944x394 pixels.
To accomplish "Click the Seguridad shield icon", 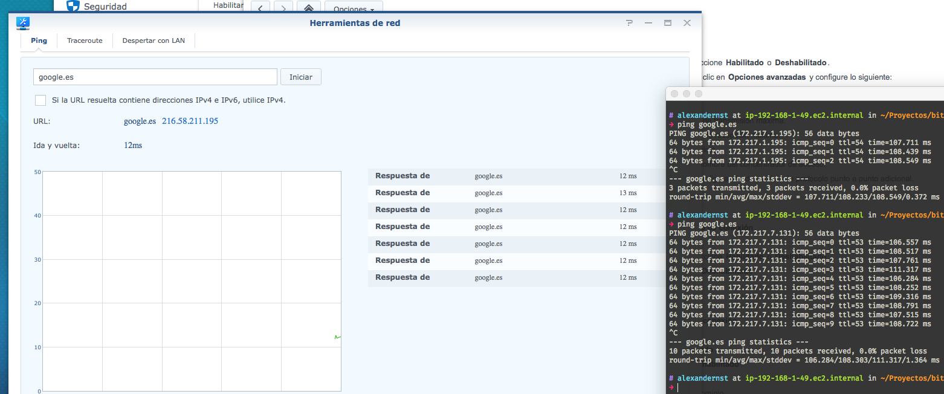I will point(73,6).
